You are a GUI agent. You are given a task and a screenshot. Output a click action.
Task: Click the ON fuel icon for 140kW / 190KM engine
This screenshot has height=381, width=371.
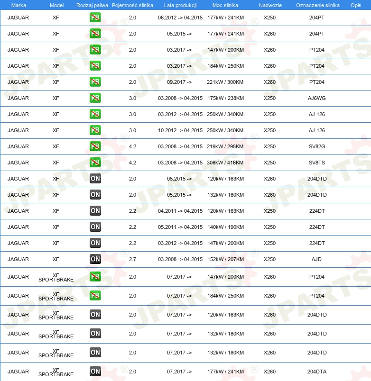[95, 227]
